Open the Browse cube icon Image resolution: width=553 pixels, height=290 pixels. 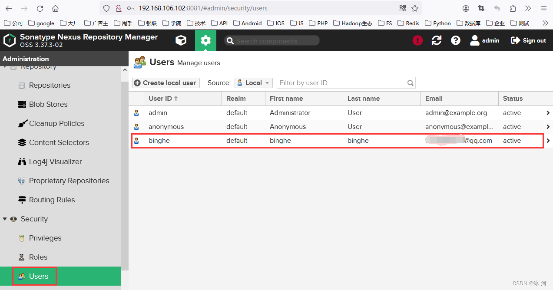point(181,40)
